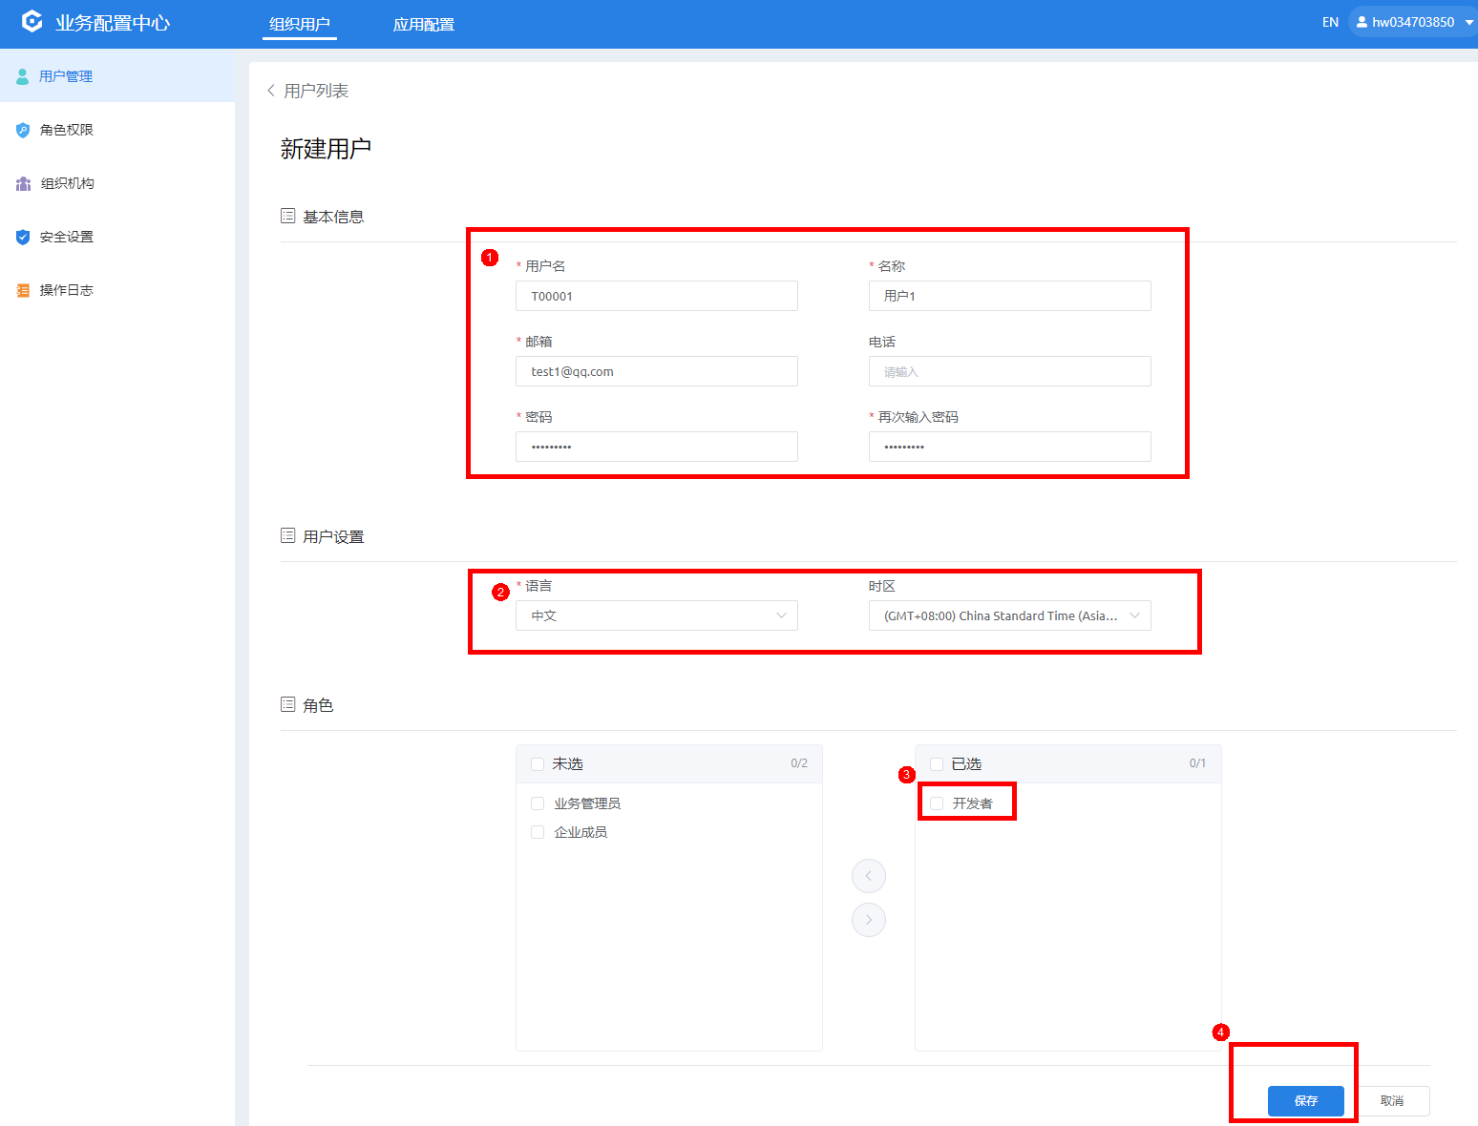Click the 基本信息 section list icon
Viewport: 1478px width, 1126px height.
tap(287, 216)
